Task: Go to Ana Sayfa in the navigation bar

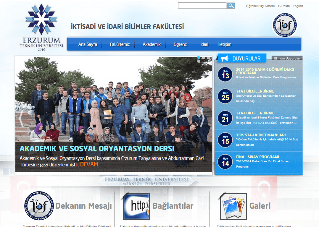Action: [88, 44]
